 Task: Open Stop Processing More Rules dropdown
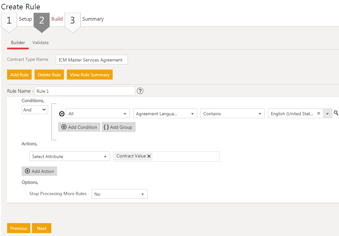click(x=119, y=194)
